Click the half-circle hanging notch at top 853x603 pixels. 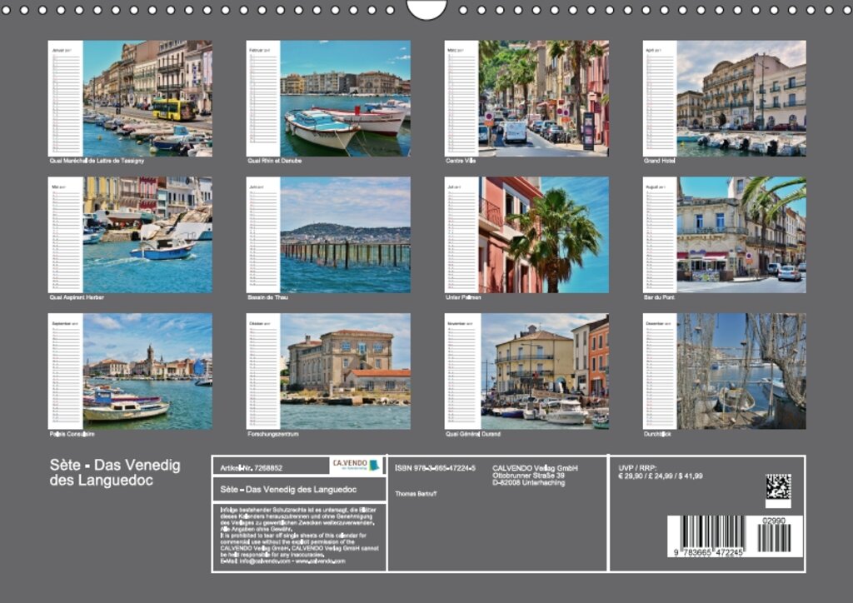pos(426,9)
